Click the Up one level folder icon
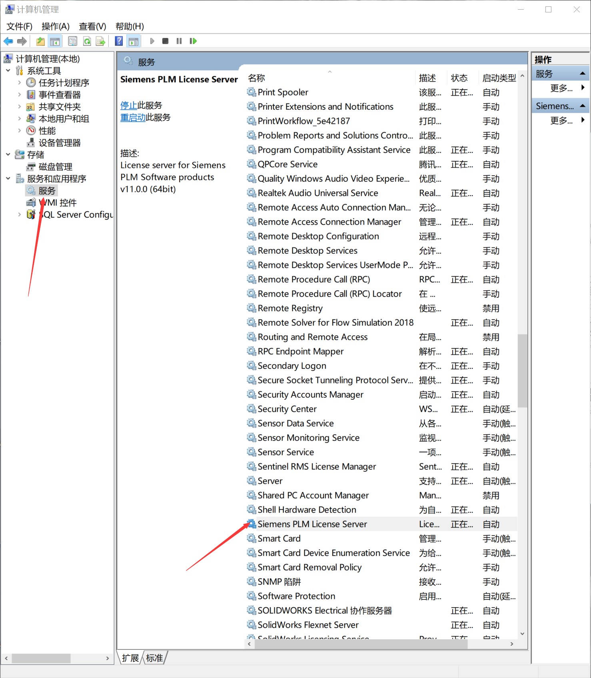 (40, 41)
